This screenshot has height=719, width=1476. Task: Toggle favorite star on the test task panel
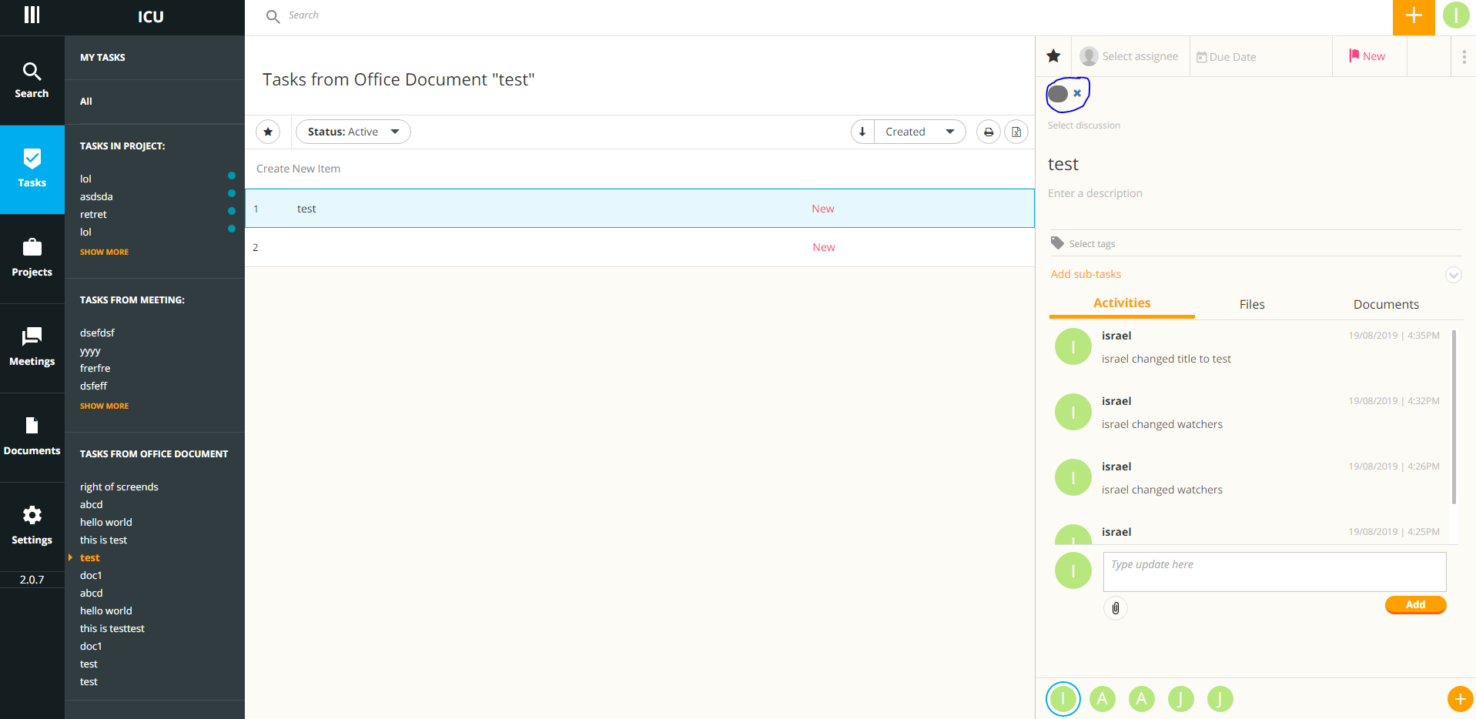coord(1053,55)
